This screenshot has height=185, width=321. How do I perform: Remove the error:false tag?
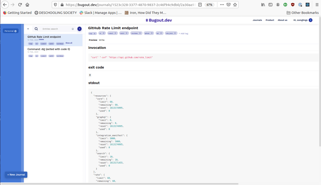140,33
